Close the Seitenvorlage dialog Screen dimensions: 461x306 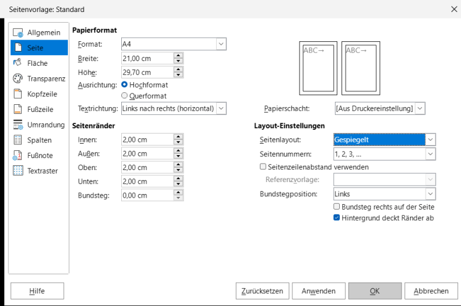(454, 9)
